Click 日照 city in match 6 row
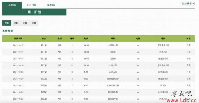The width and height of the screenshot is (199, 103). (x=188, y=79)
